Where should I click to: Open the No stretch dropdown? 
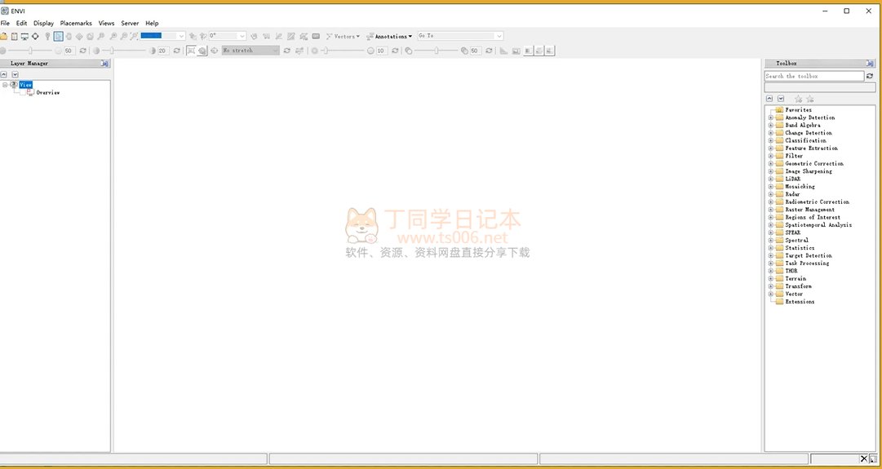coord(276,51)
